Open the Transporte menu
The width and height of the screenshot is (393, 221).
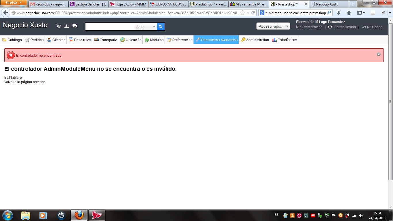(106, 40)
